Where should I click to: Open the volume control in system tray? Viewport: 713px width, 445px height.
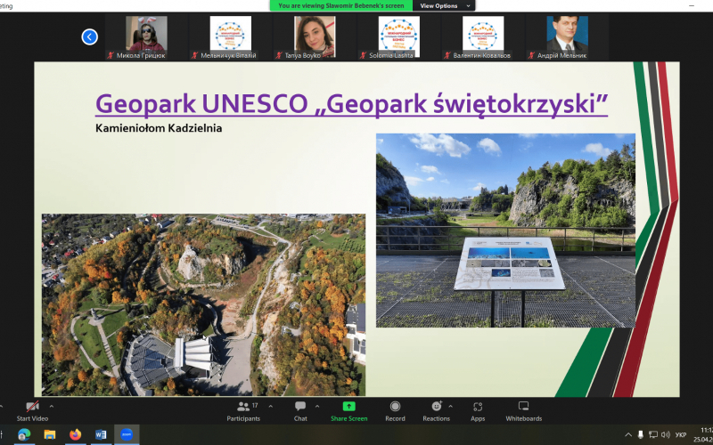point(666,434)
